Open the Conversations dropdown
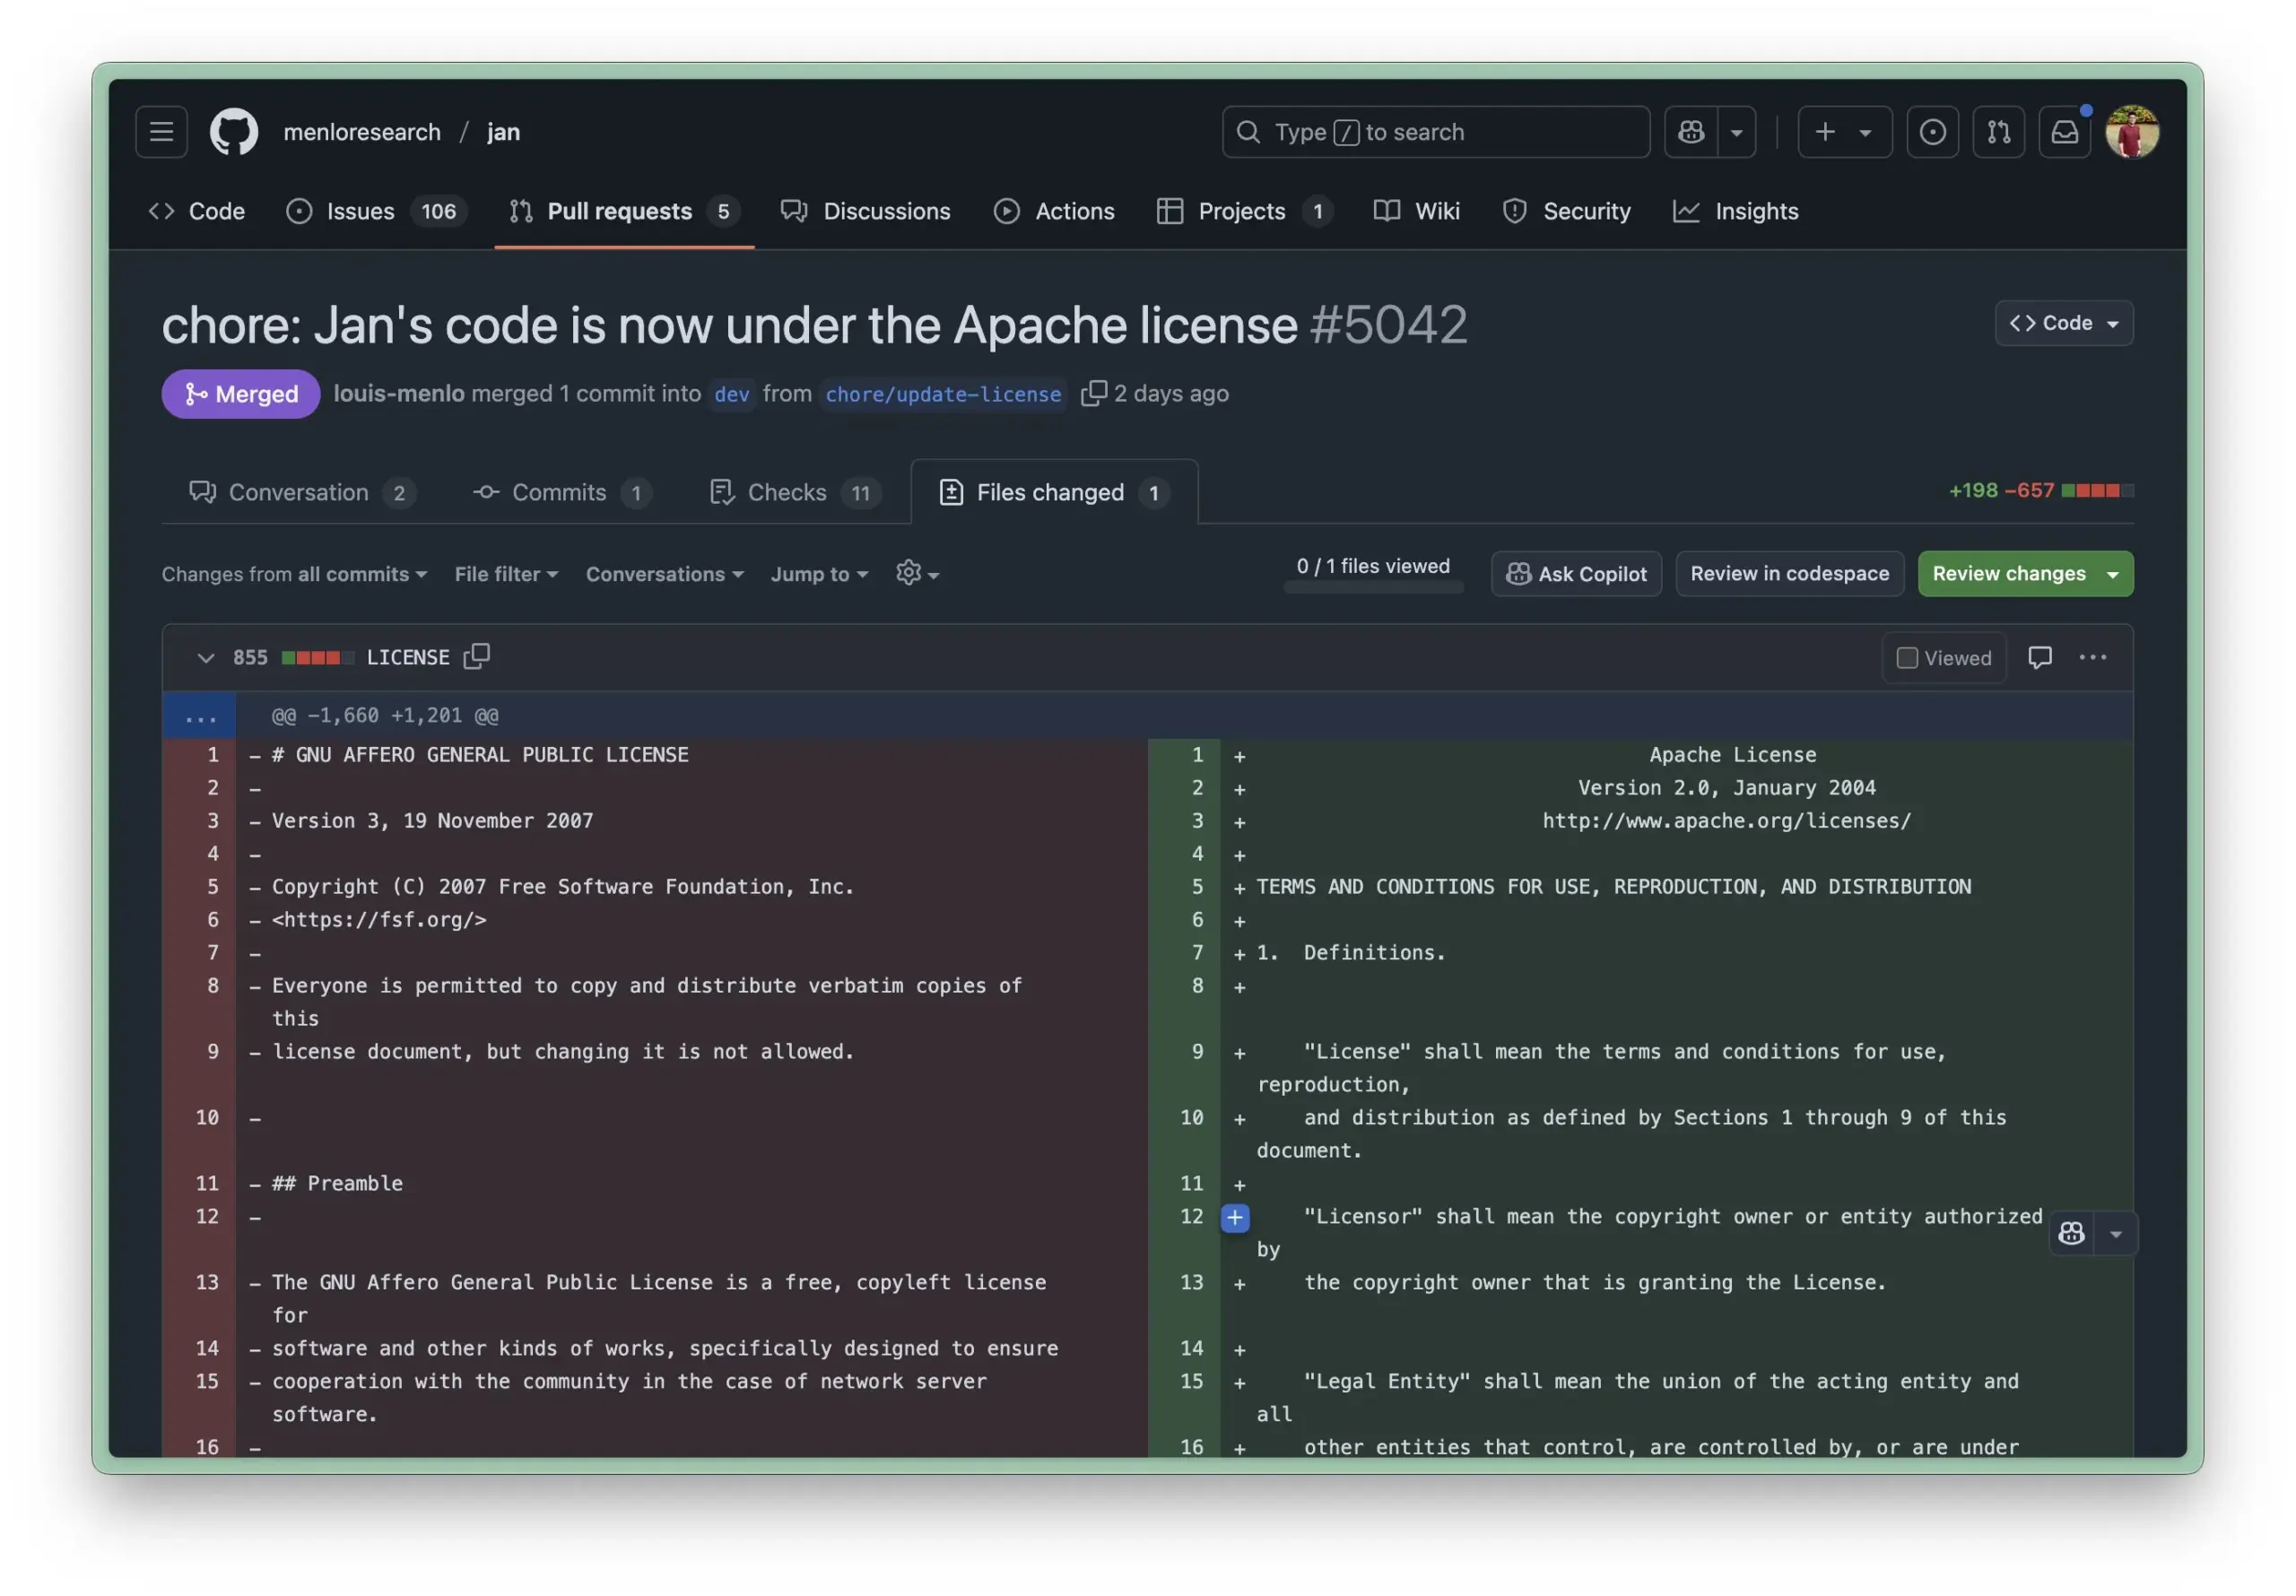The image size is (2296, 1596). [665, 574]
